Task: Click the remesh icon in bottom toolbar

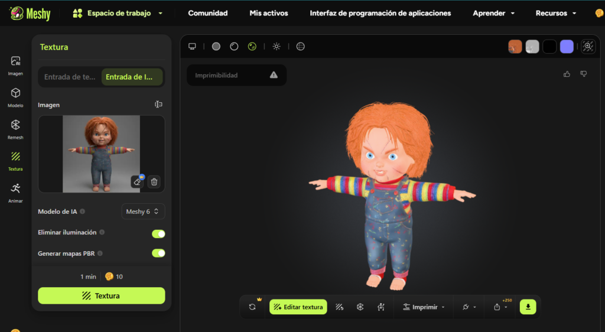Action: pos(360,307)
